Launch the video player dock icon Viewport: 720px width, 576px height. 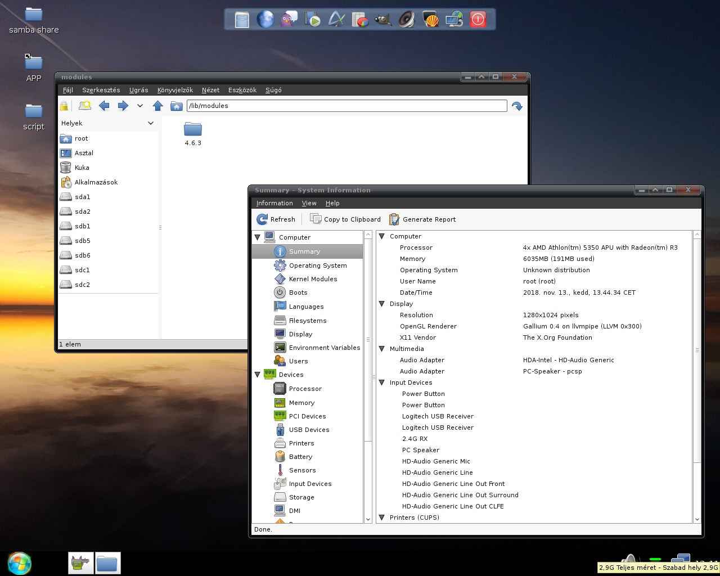pos(313,20)
